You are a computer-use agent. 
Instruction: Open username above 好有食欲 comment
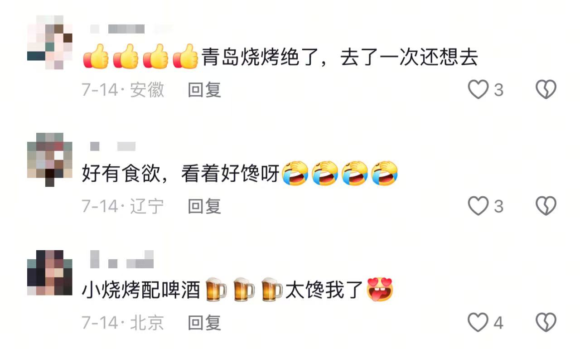pos(113,146)
